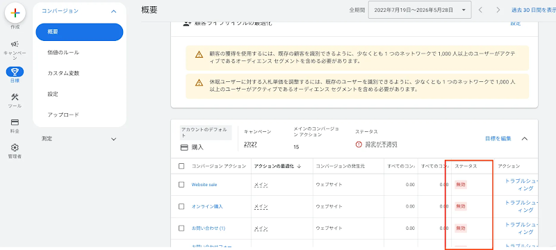This screenshot has width=556, height=250.
Task: Click ウェブサイト source in Website sale row
Action: click(x=329, y=185)
